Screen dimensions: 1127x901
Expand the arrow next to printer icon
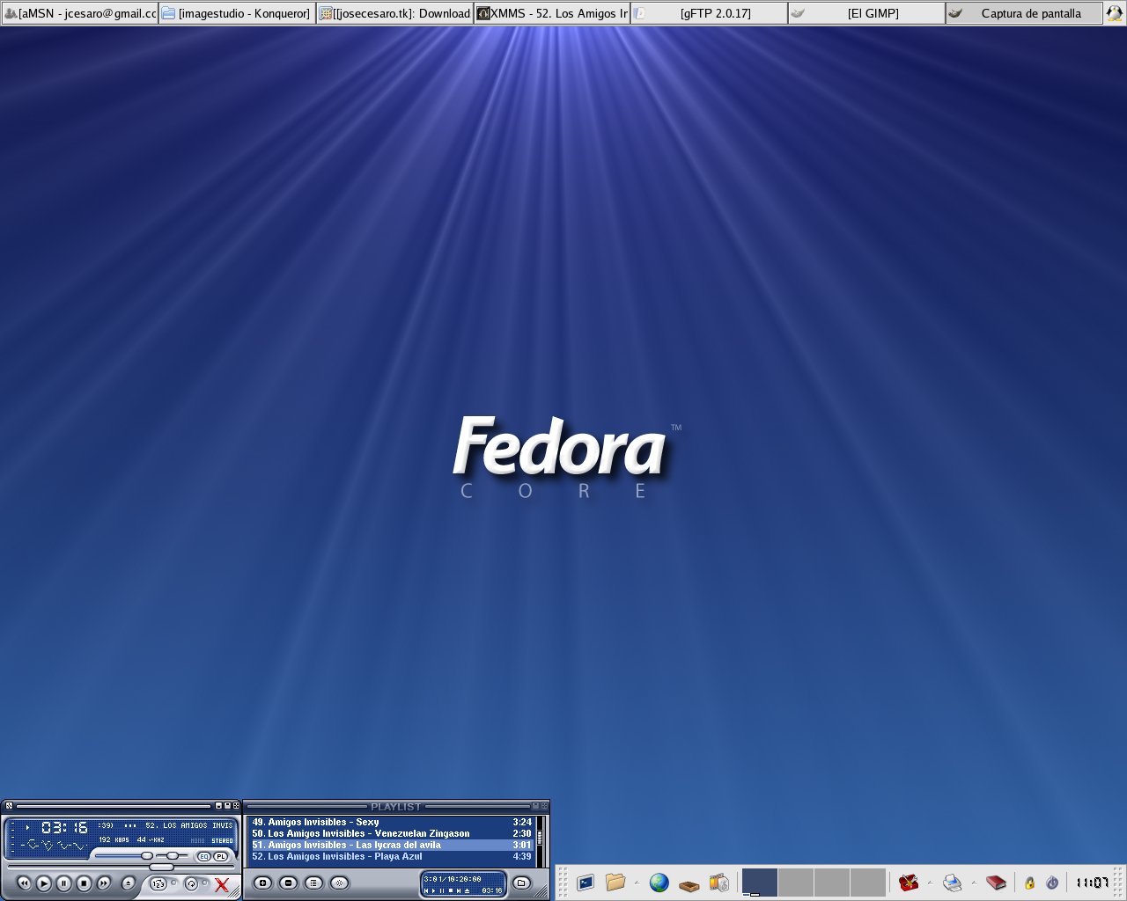(974, 883)
